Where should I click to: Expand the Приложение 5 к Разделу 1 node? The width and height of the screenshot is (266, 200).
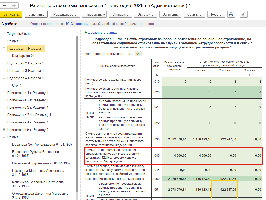pyautogui.click(x=4, y=130)
